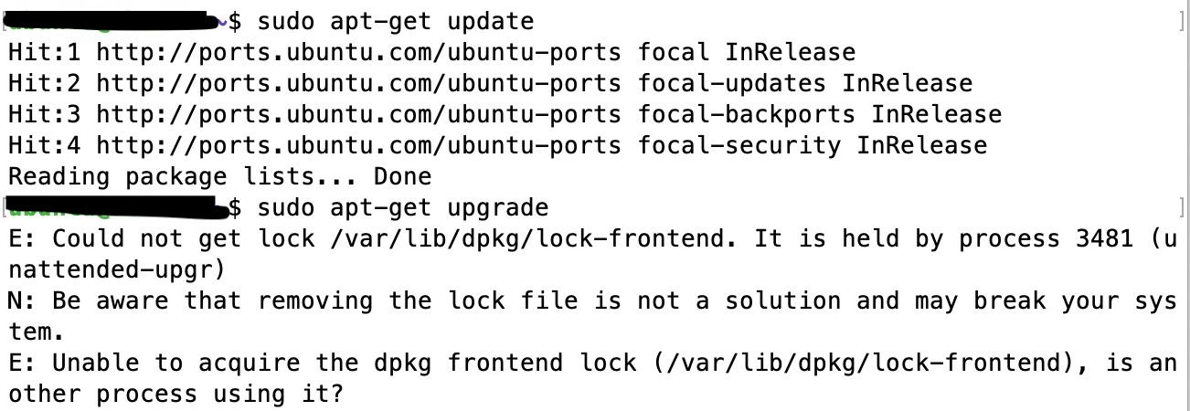Click the 'sudo apt-get upgrade' command text
This screenshot has height=411, width=1190.
(x=403, y=207)
